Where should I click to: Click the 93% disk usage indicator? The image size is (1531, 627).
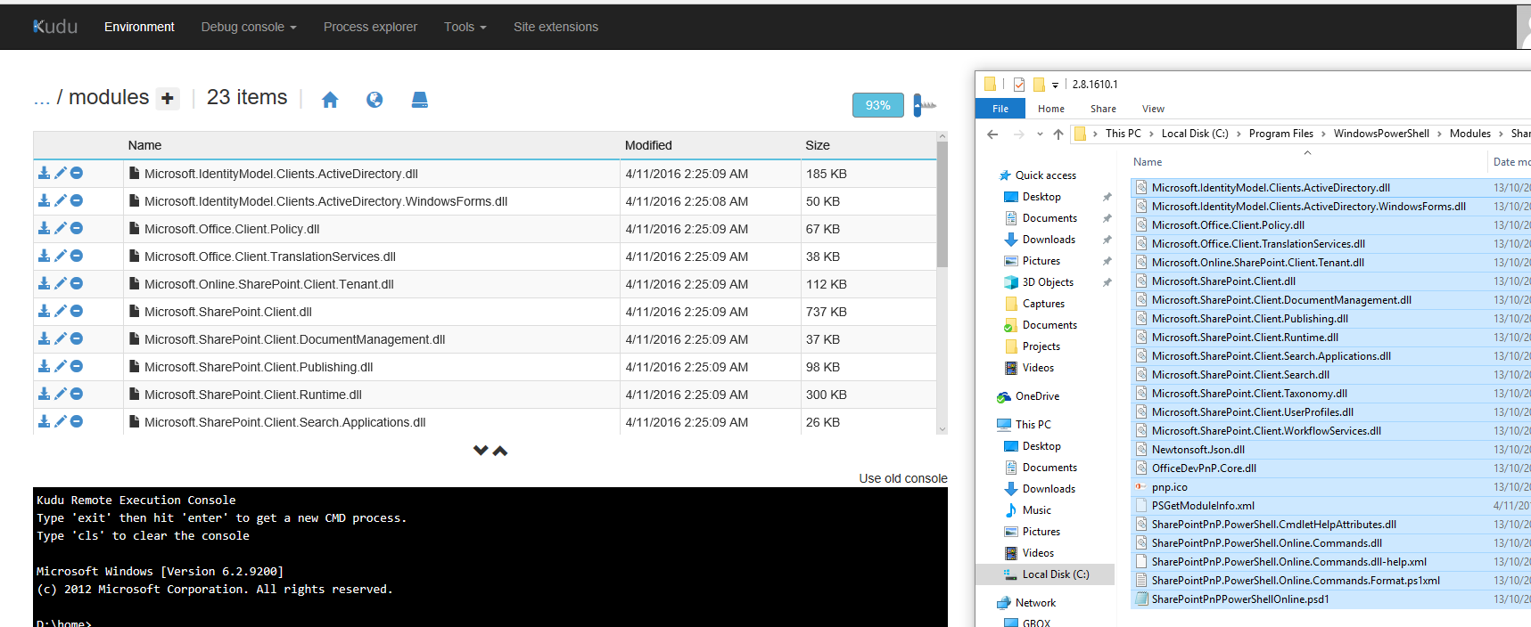[x=877, y=105]
